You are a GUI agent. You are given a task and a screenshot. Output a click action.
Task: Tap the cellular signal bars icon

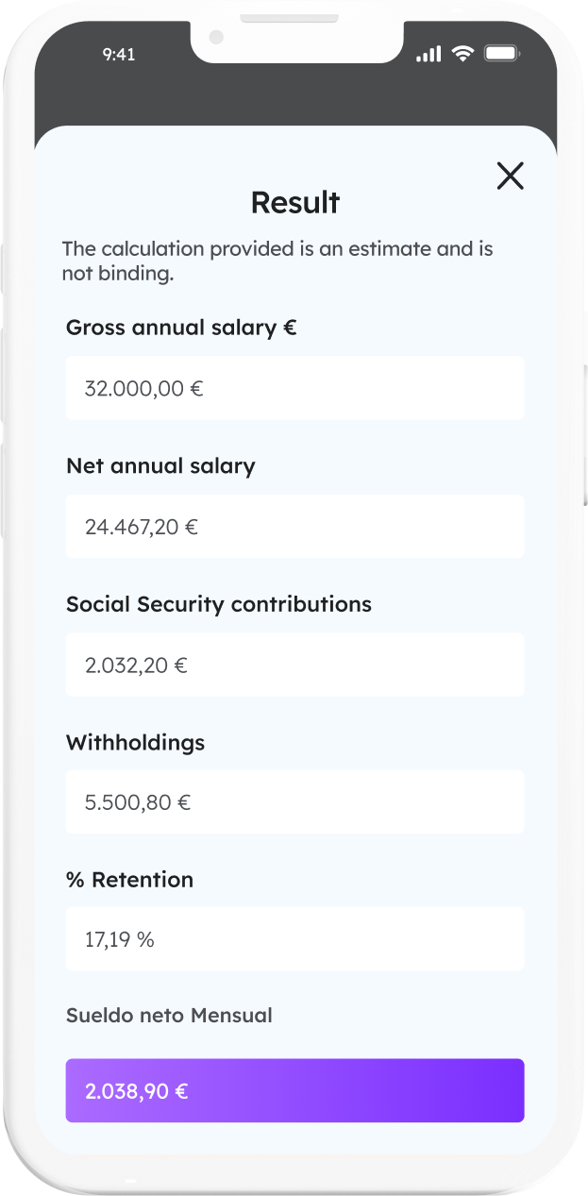(428, 55)
